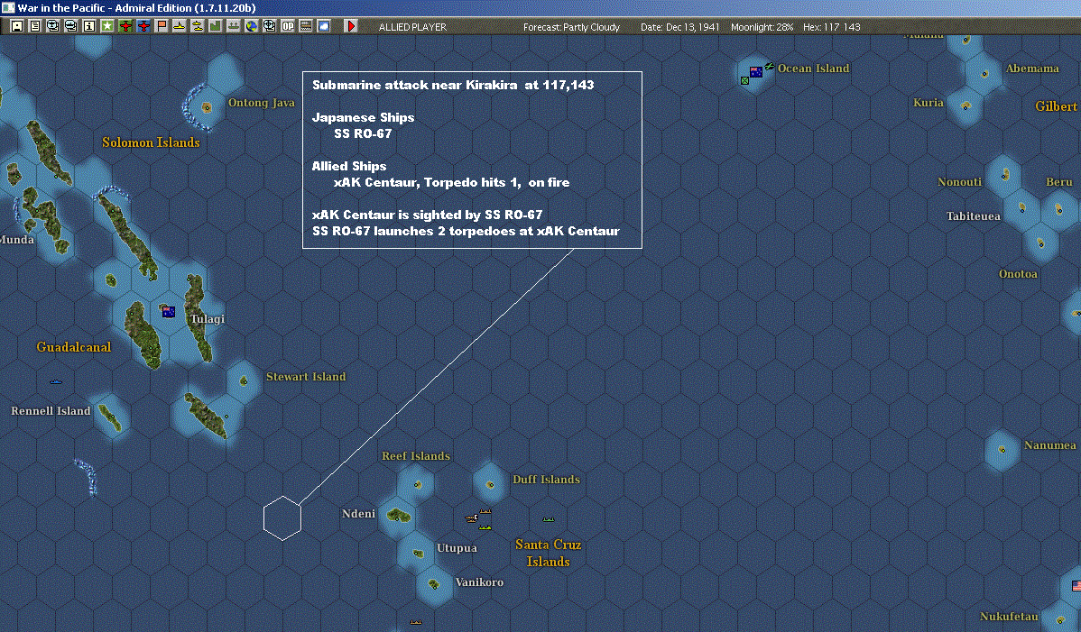Click the 'Duff Islands' map label
The height and width of the screenshot is (632, 1081).
546,479
